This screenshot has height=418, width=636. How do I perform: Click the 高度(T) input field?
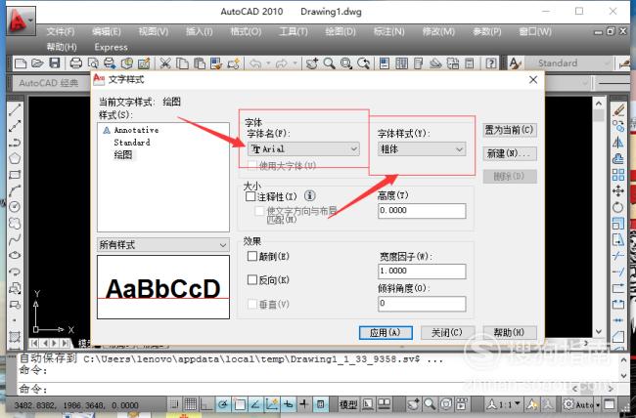coord(422,211)
